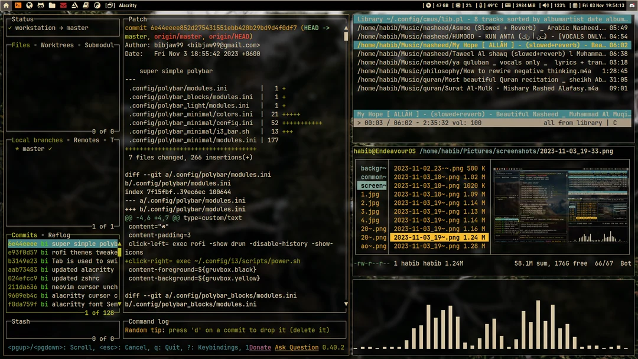Click the calendar icon next to the date
The width and height of the screenshot is (638, 359).
coord(576,5)
